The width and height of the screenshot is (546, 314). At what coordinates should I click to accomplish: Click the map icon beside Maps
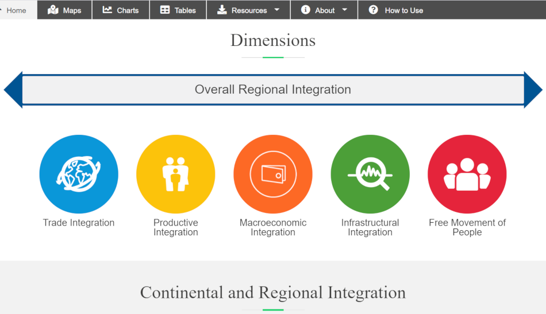click(x=53, y=10)
